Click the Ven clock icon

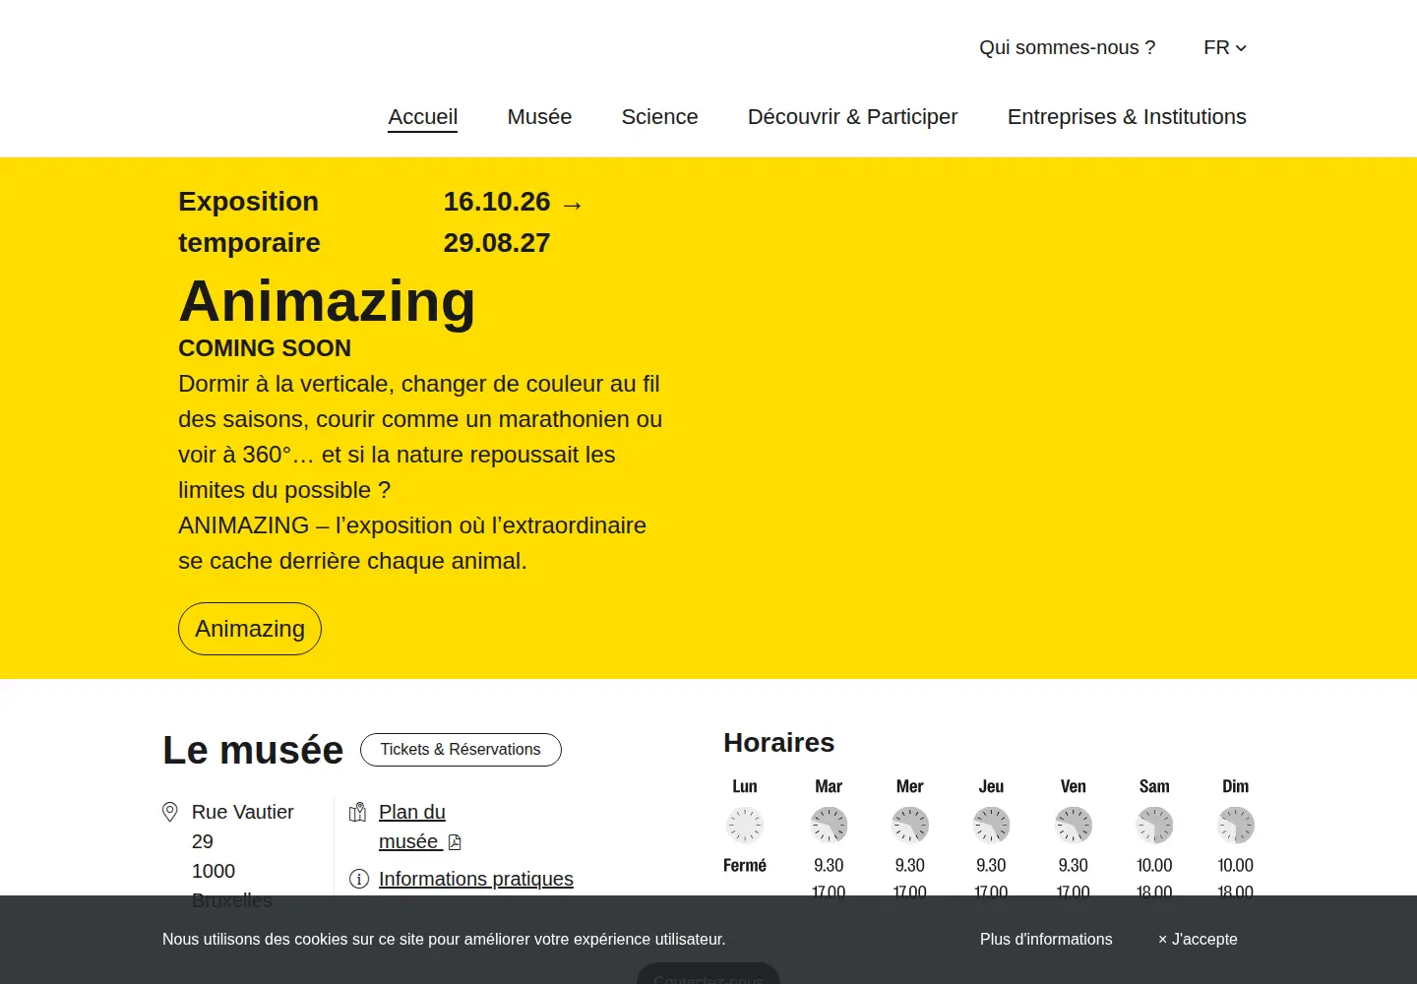click(x=1074, y=826)
